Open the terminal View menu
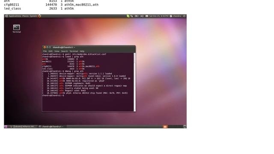274x154 pixels. tap(57, 51)
